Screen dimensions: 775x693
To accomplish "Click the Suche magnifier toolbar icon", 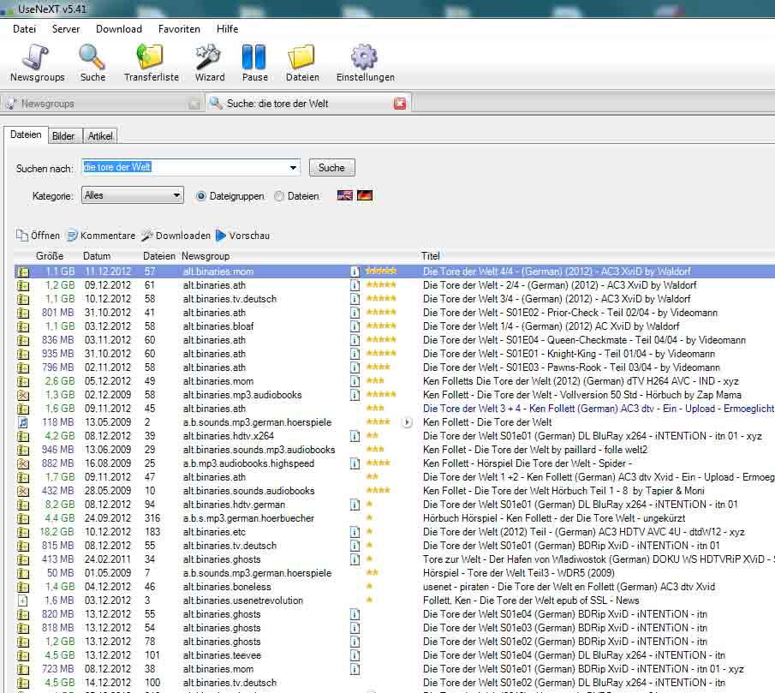I will pos(92,62).
